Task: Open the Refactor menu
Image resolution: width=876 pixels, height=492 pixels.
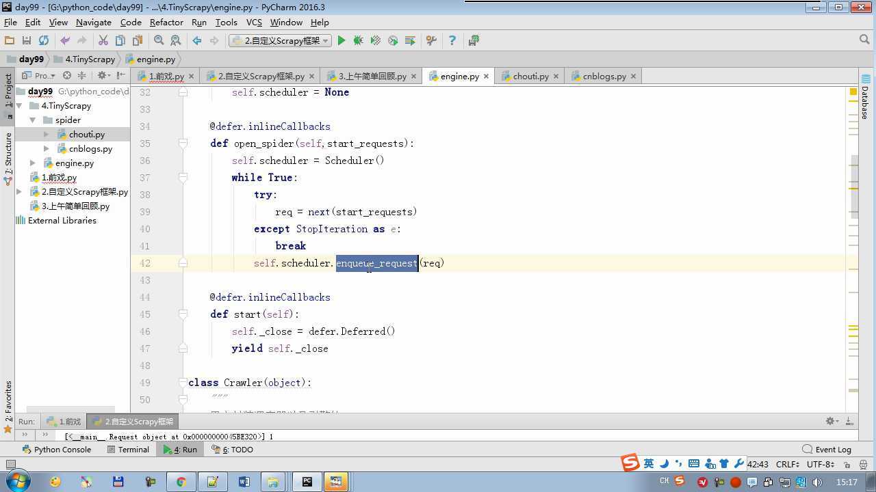Action: click(166, 23)
